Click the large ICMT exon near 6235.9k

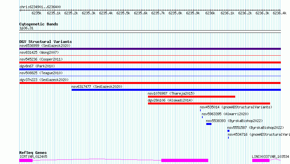[185, 160]
